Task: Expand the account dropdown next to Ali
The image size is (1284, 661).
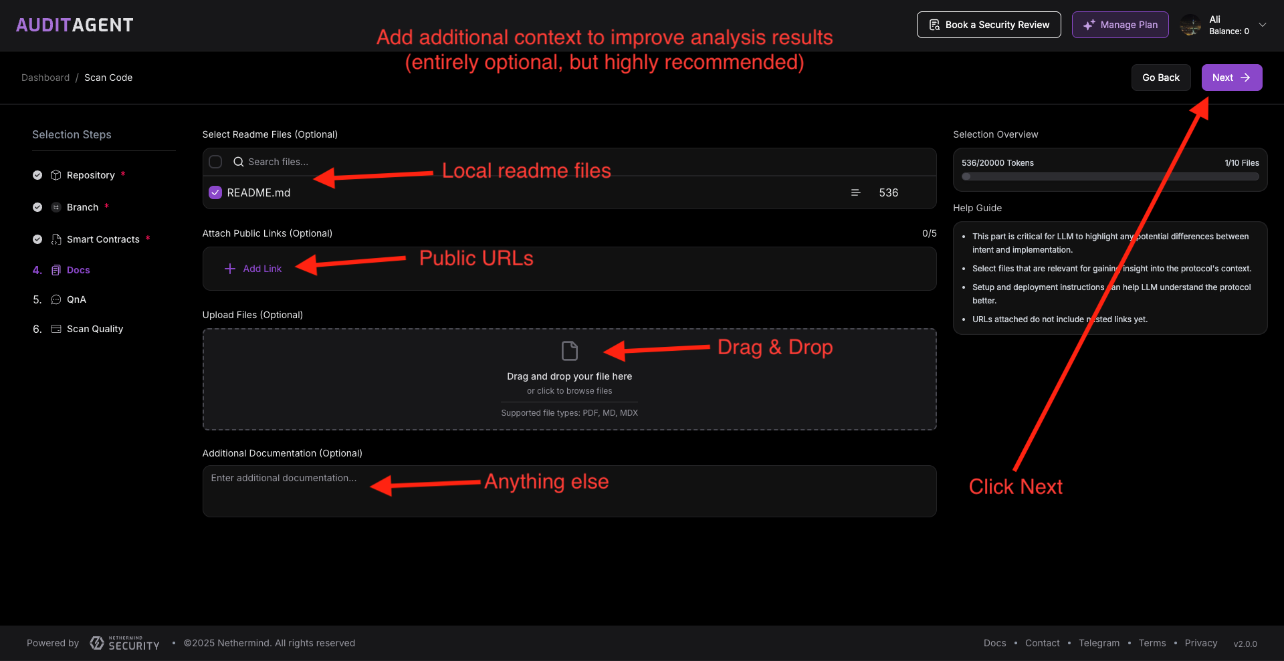Action: 1264,25
